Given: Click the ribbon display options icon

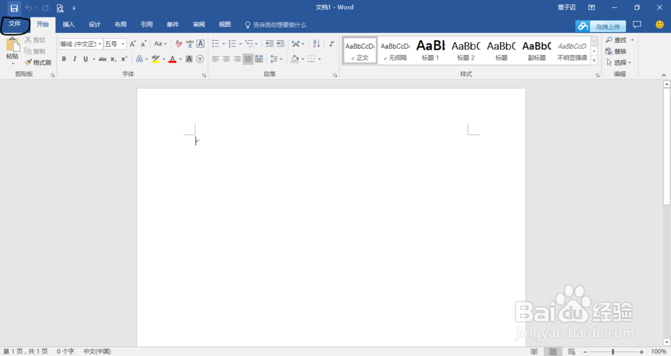Looking at the screenshot, I should tap(592, 7).
